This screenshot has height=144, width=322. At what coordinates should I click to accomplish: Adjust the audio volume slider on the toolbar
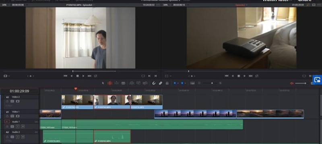click(300, 83)
